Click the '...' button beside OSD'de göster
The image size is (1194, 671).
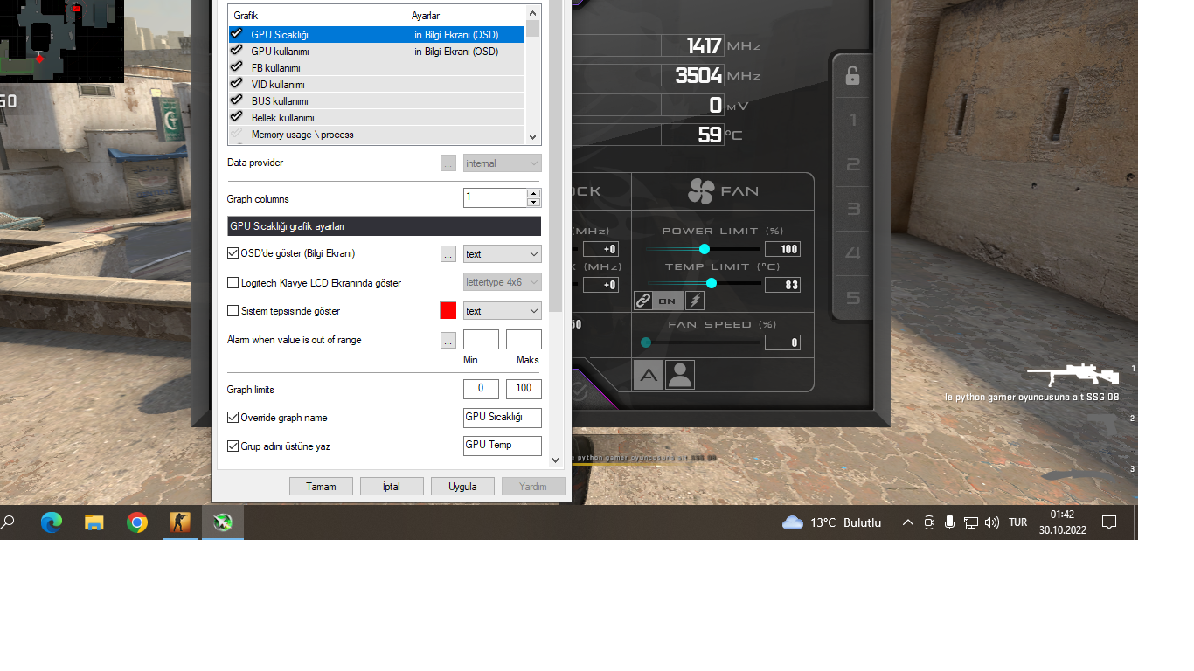[x=448, y=254]
